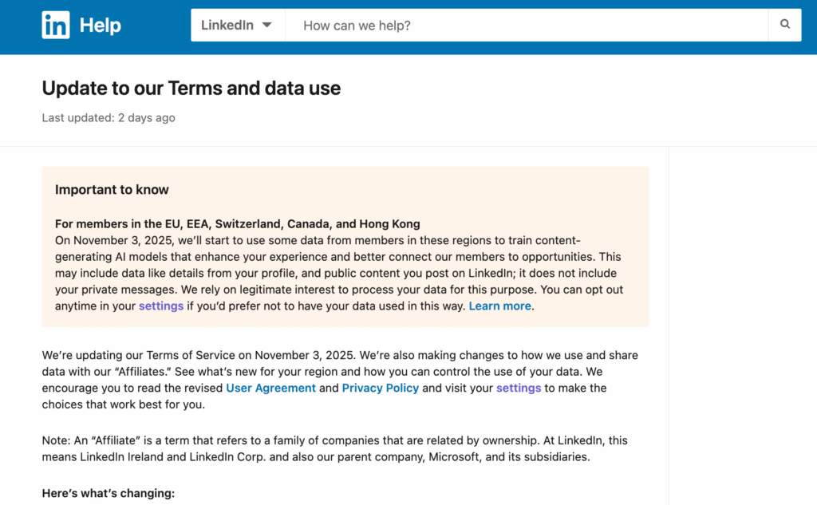817x505 pixels.
Task: Click the "Here's what's changing:" heading
Action: pos(108,493)
